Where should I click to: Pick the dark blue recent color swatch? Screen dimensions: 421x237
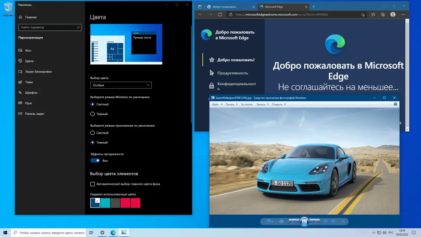click(95, 203)
